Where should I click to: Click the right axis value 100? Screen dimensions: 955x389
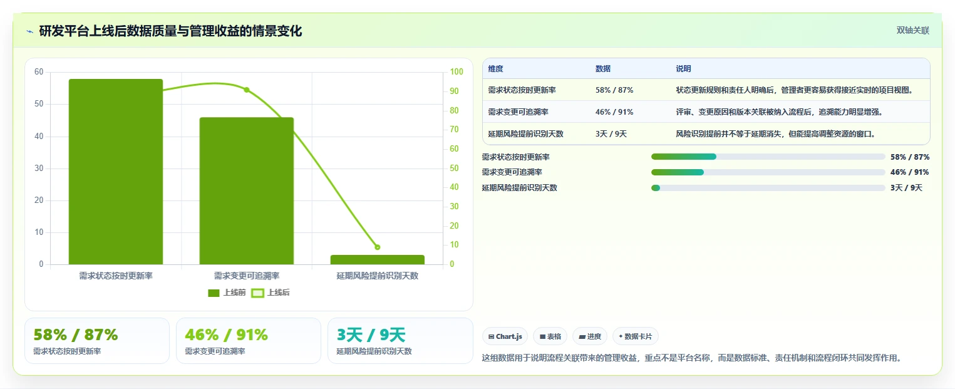(457, 72)
